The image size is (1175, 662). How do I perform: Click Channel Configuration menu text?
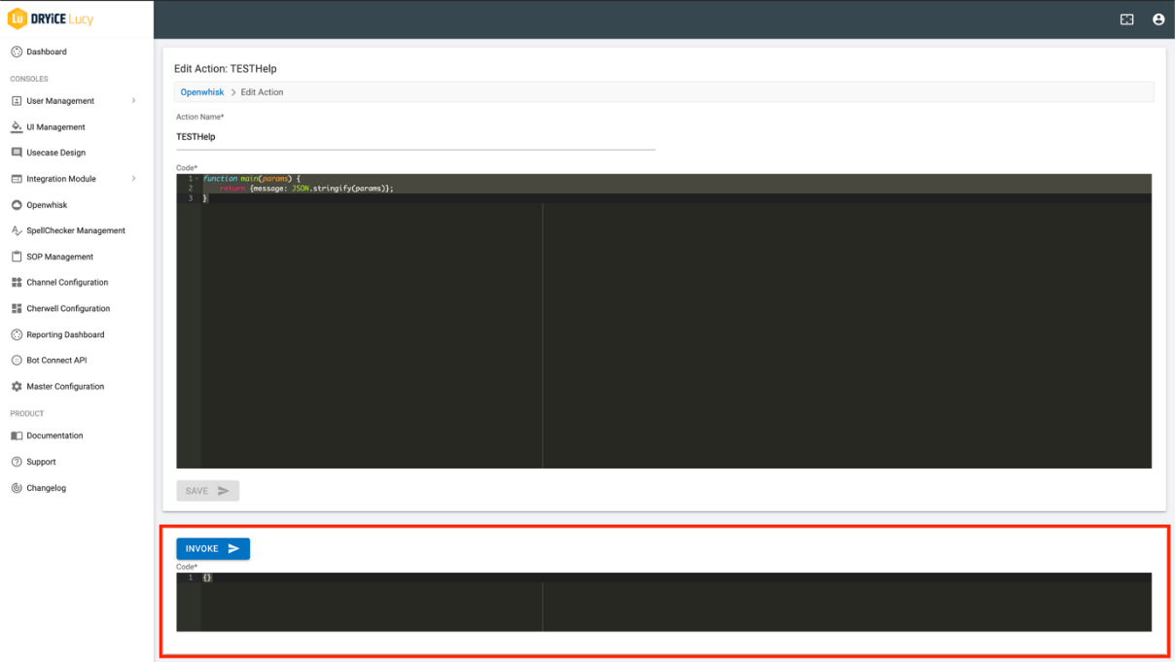[67, 282]
